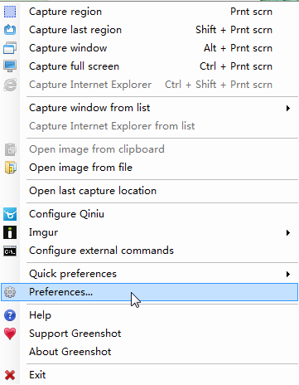Image resolution: width=299 pixels, height=385 pixels.
Task: Click the Internet Explorer logo icon
Action: tap(10, 85)
